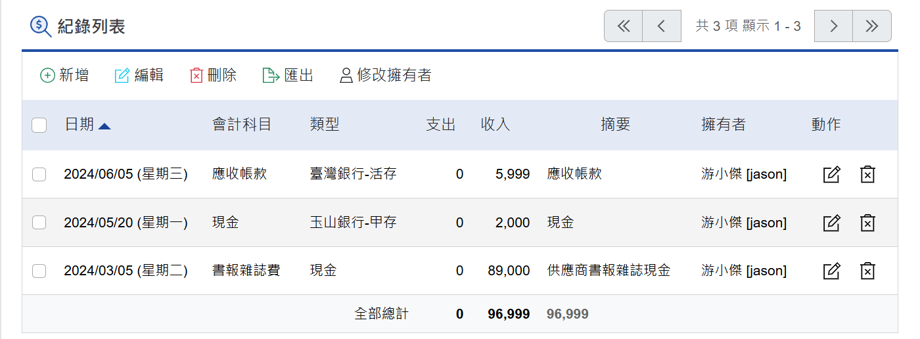The width and height of the screenshot is (920, 339).
Task: Check the 2024/06/05 row checkbox
Action: pyautogui.click(x=39, y=174)
